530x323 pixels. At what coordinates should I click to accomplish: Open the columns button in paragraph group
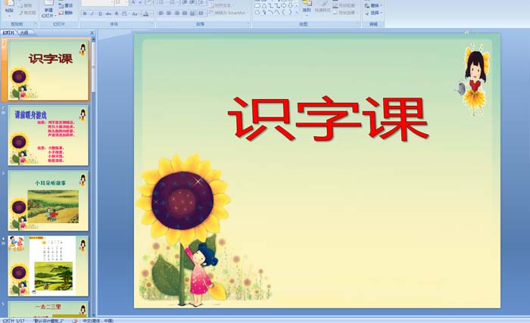[x=201, y=13]
